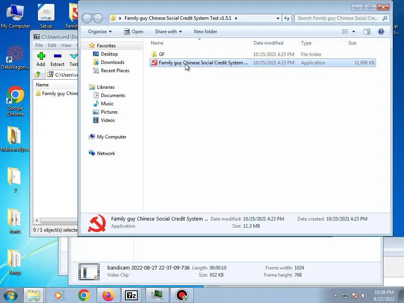Select the Family guy Chine folder in 7-Zip
This screenshot has height=303, width=404.
[x=57, y=93]
